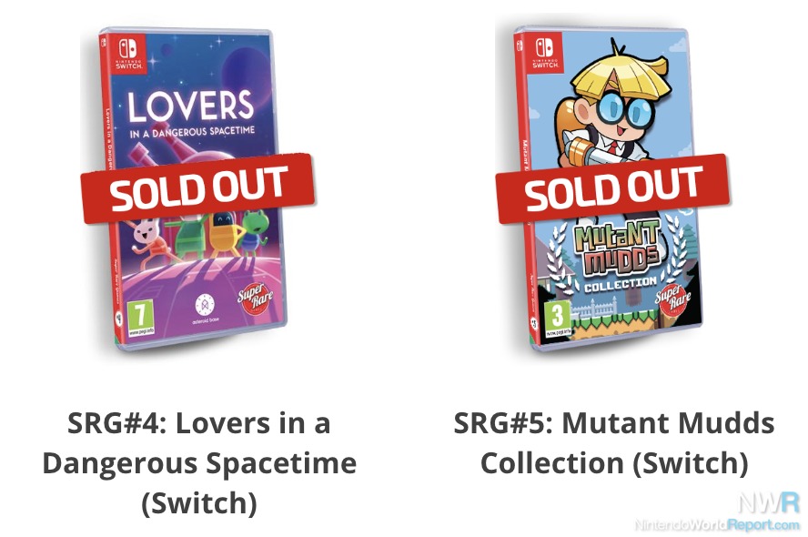The height and width of the screenshot is (537, 808).
Task: Open the Lovers in a Dangerous Spacetime cover
Action: [x=193, y=188]
